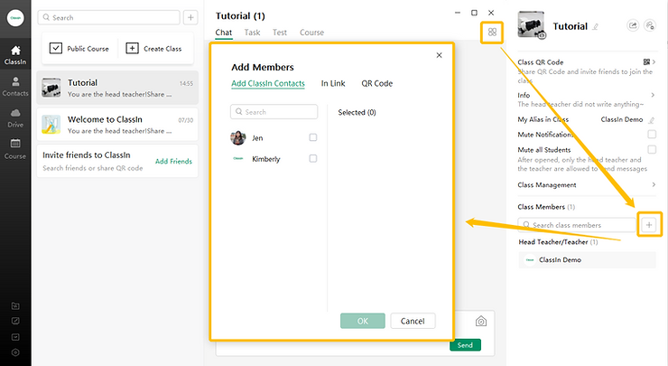Open Contacts in the left sidebar
Viewport: 668px width, 366px height.
[x=15, y=86]
